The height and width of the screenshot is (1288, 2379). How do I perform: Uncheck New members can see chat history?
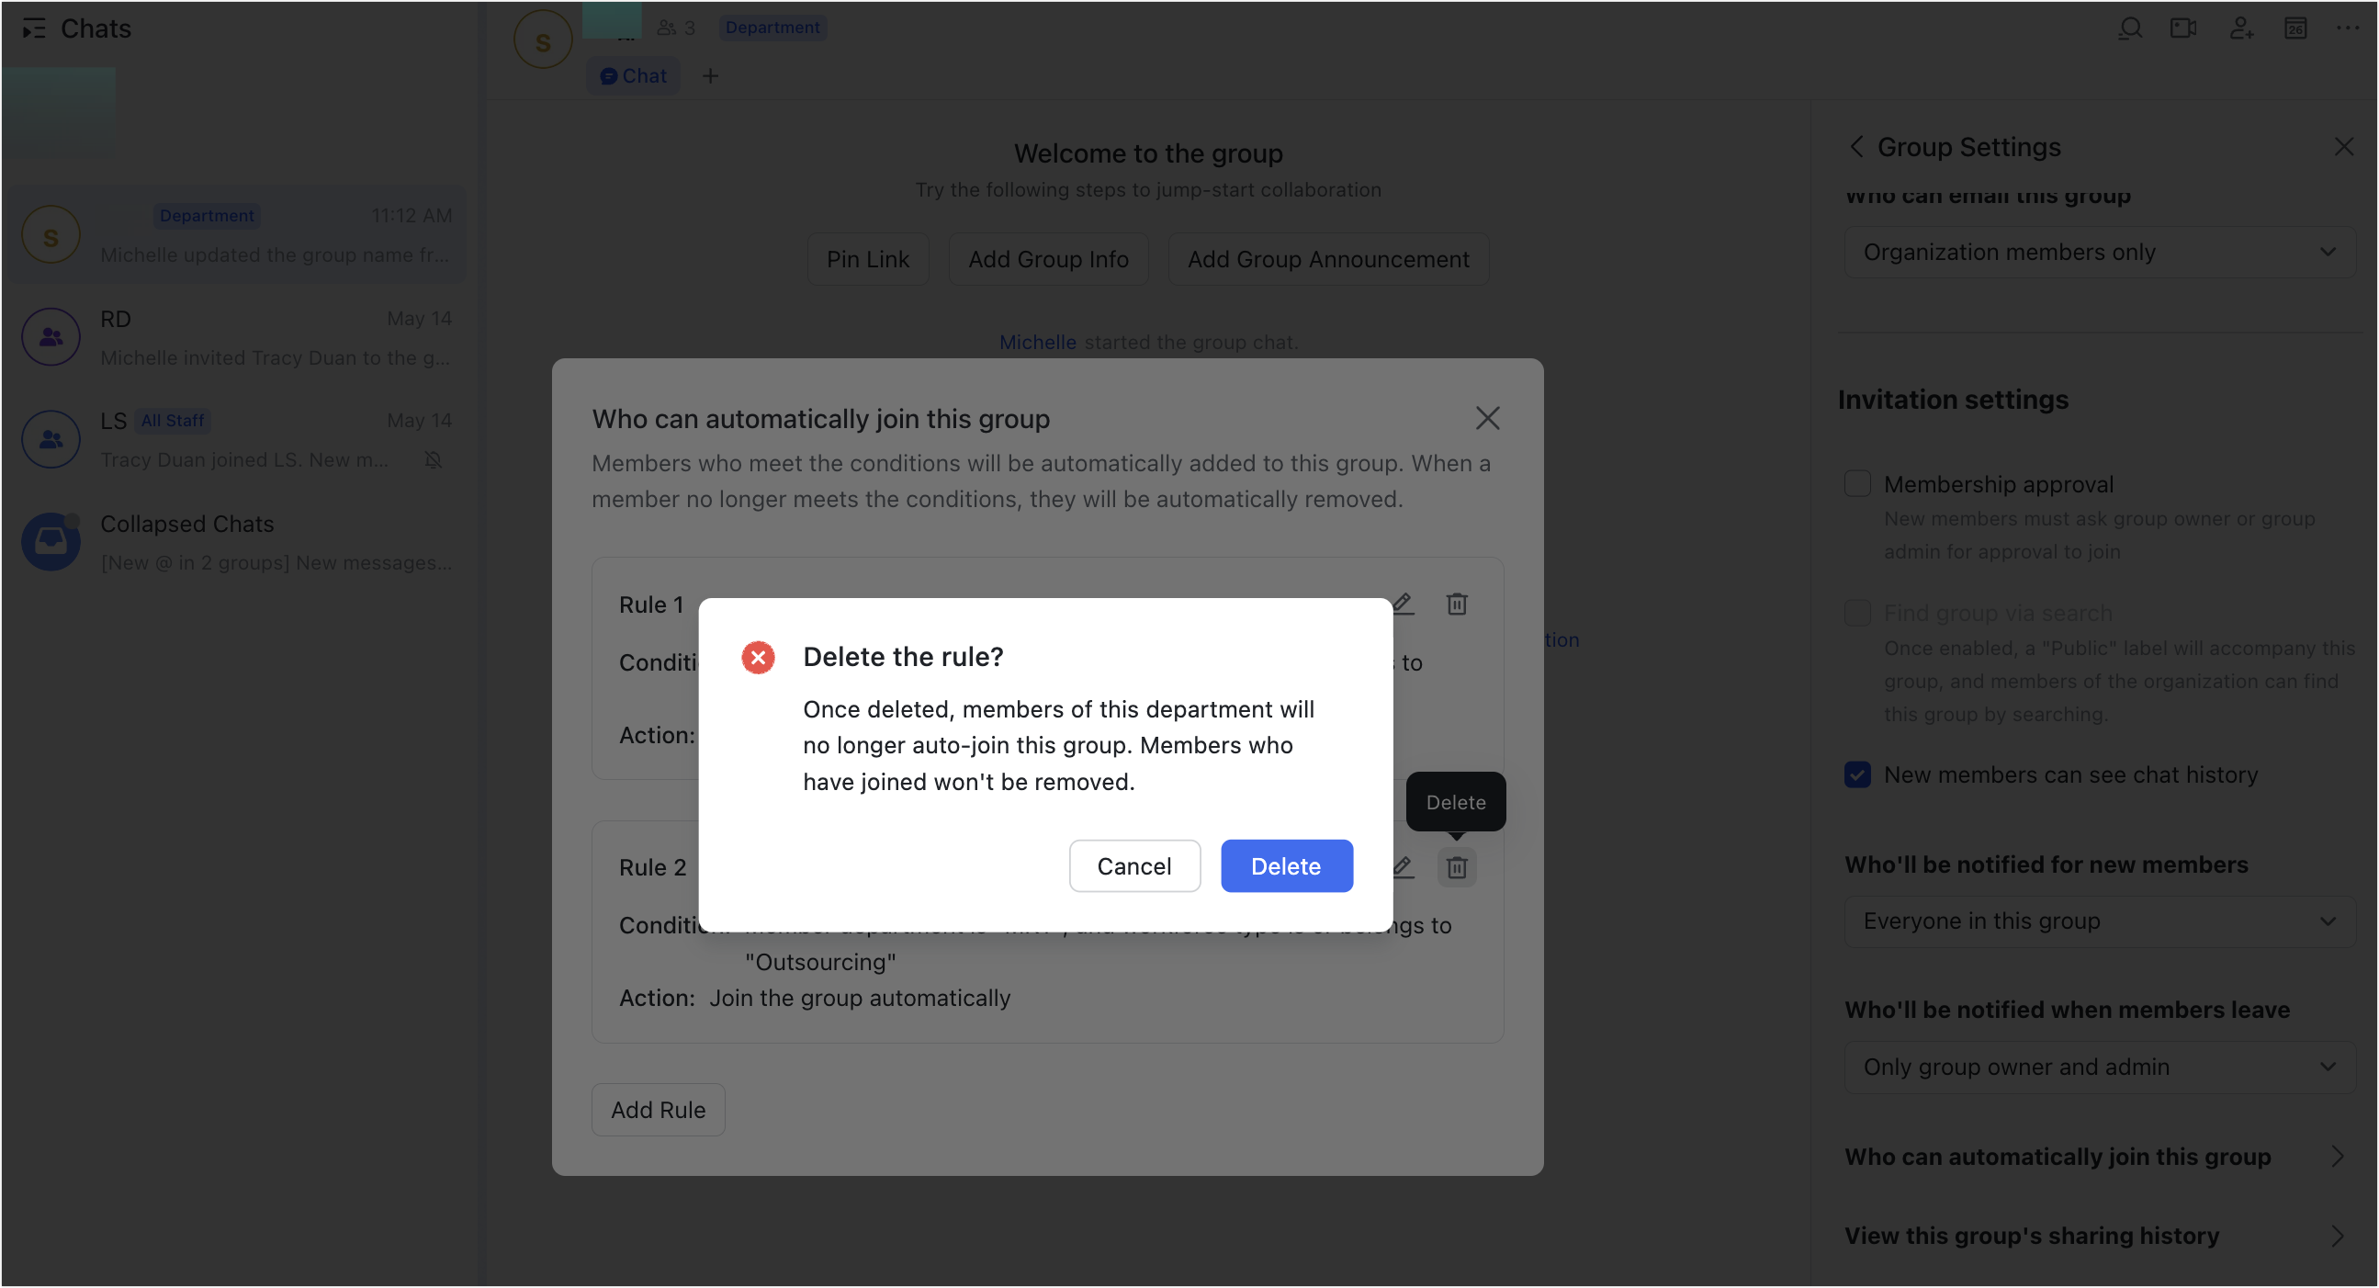click(x=1857, y=775)
